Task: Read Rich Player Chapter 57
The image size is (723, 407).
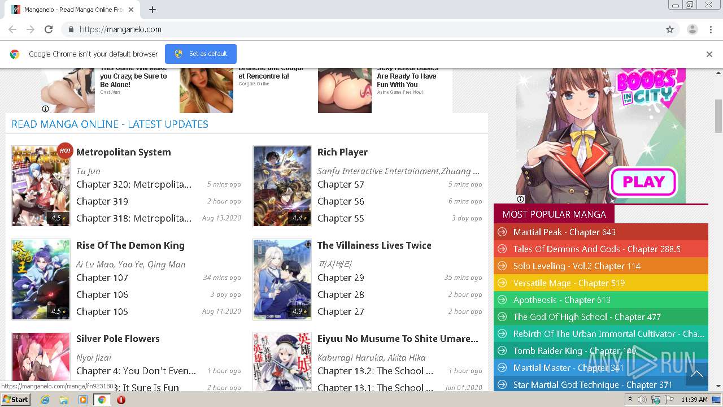Action: [x=341, y=184]
